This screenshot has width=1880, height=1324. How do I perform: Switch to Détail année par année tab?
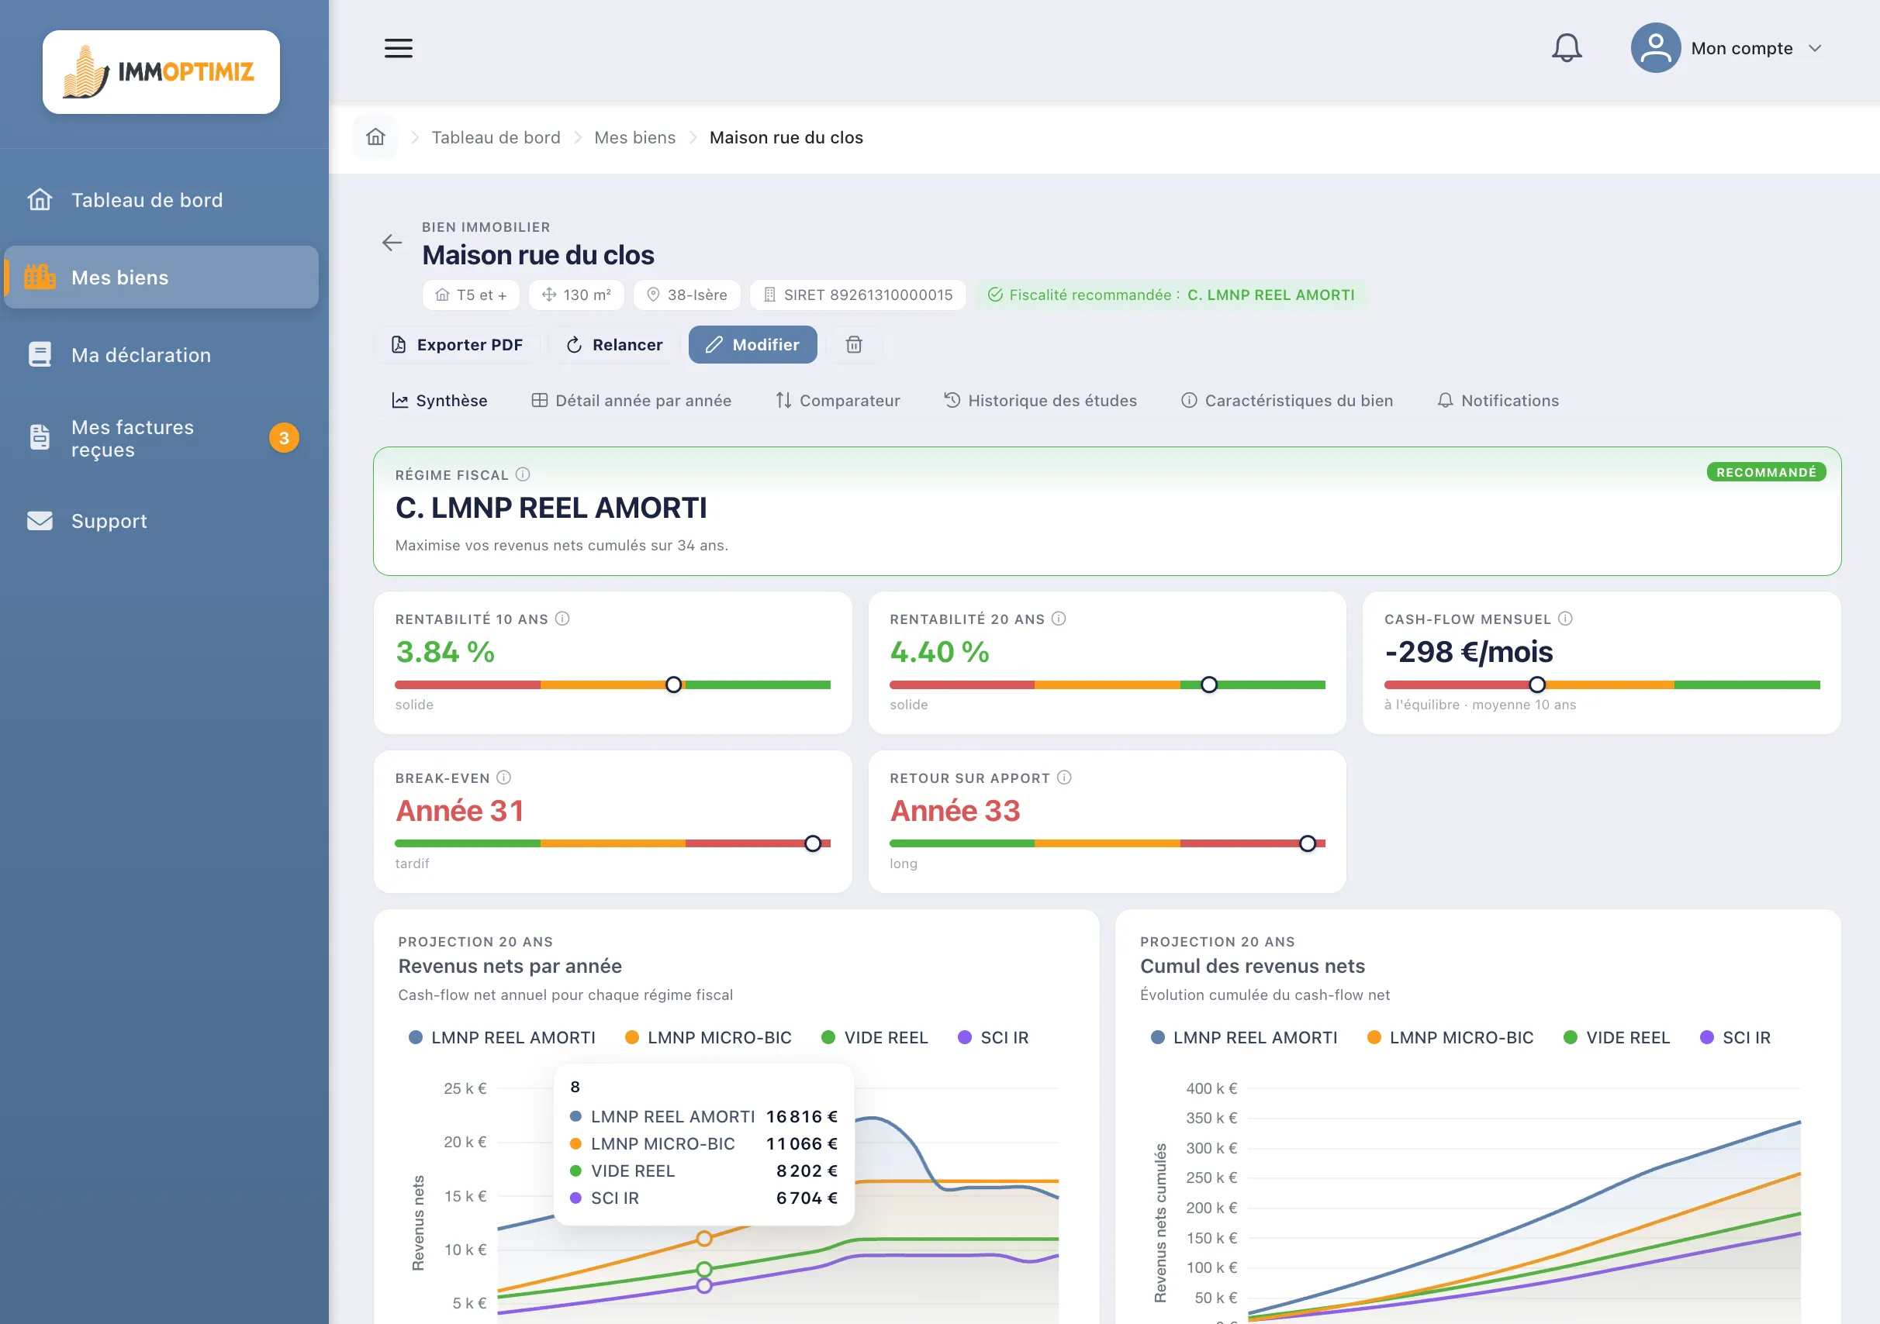[631, 400]
